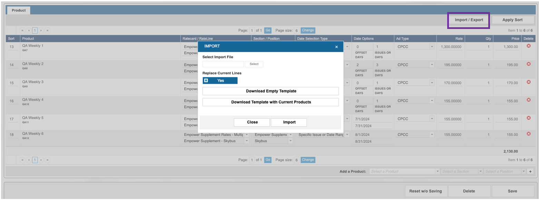
Task: Go to the next page in the bottom pager
Action: [x=41, y=160]
